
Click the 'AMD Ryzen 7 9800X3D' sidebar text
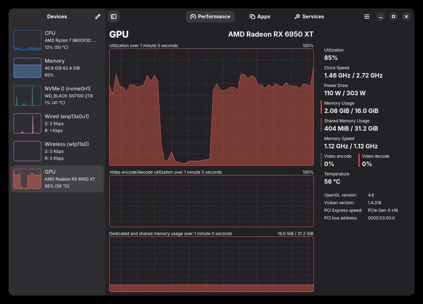coord(70,40)
